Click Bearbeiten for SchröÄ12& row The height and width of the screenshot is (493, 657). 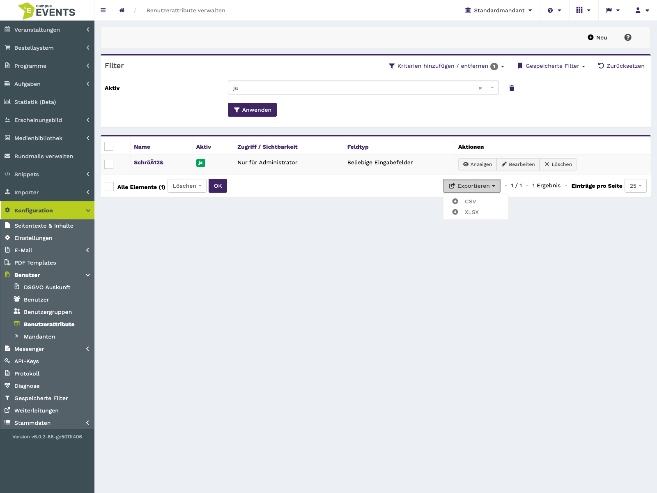pos(518,164)
